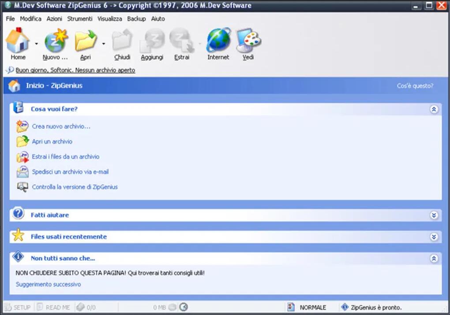Open dropdown arrow next to Home button
The height and width of the screenshot is (315, 450).
[x=37, y=44]
